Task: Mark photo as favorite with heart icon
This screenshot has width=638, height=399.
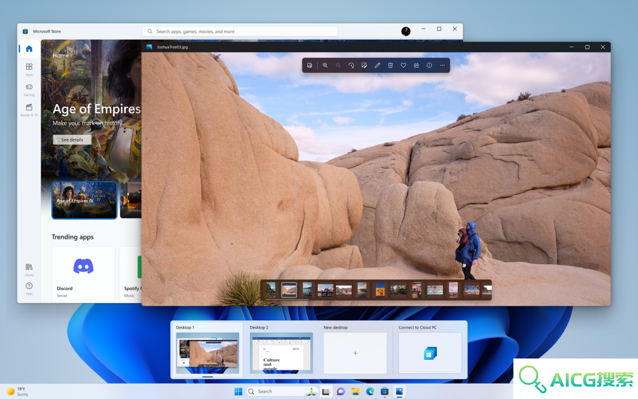Action: point(403,65)
